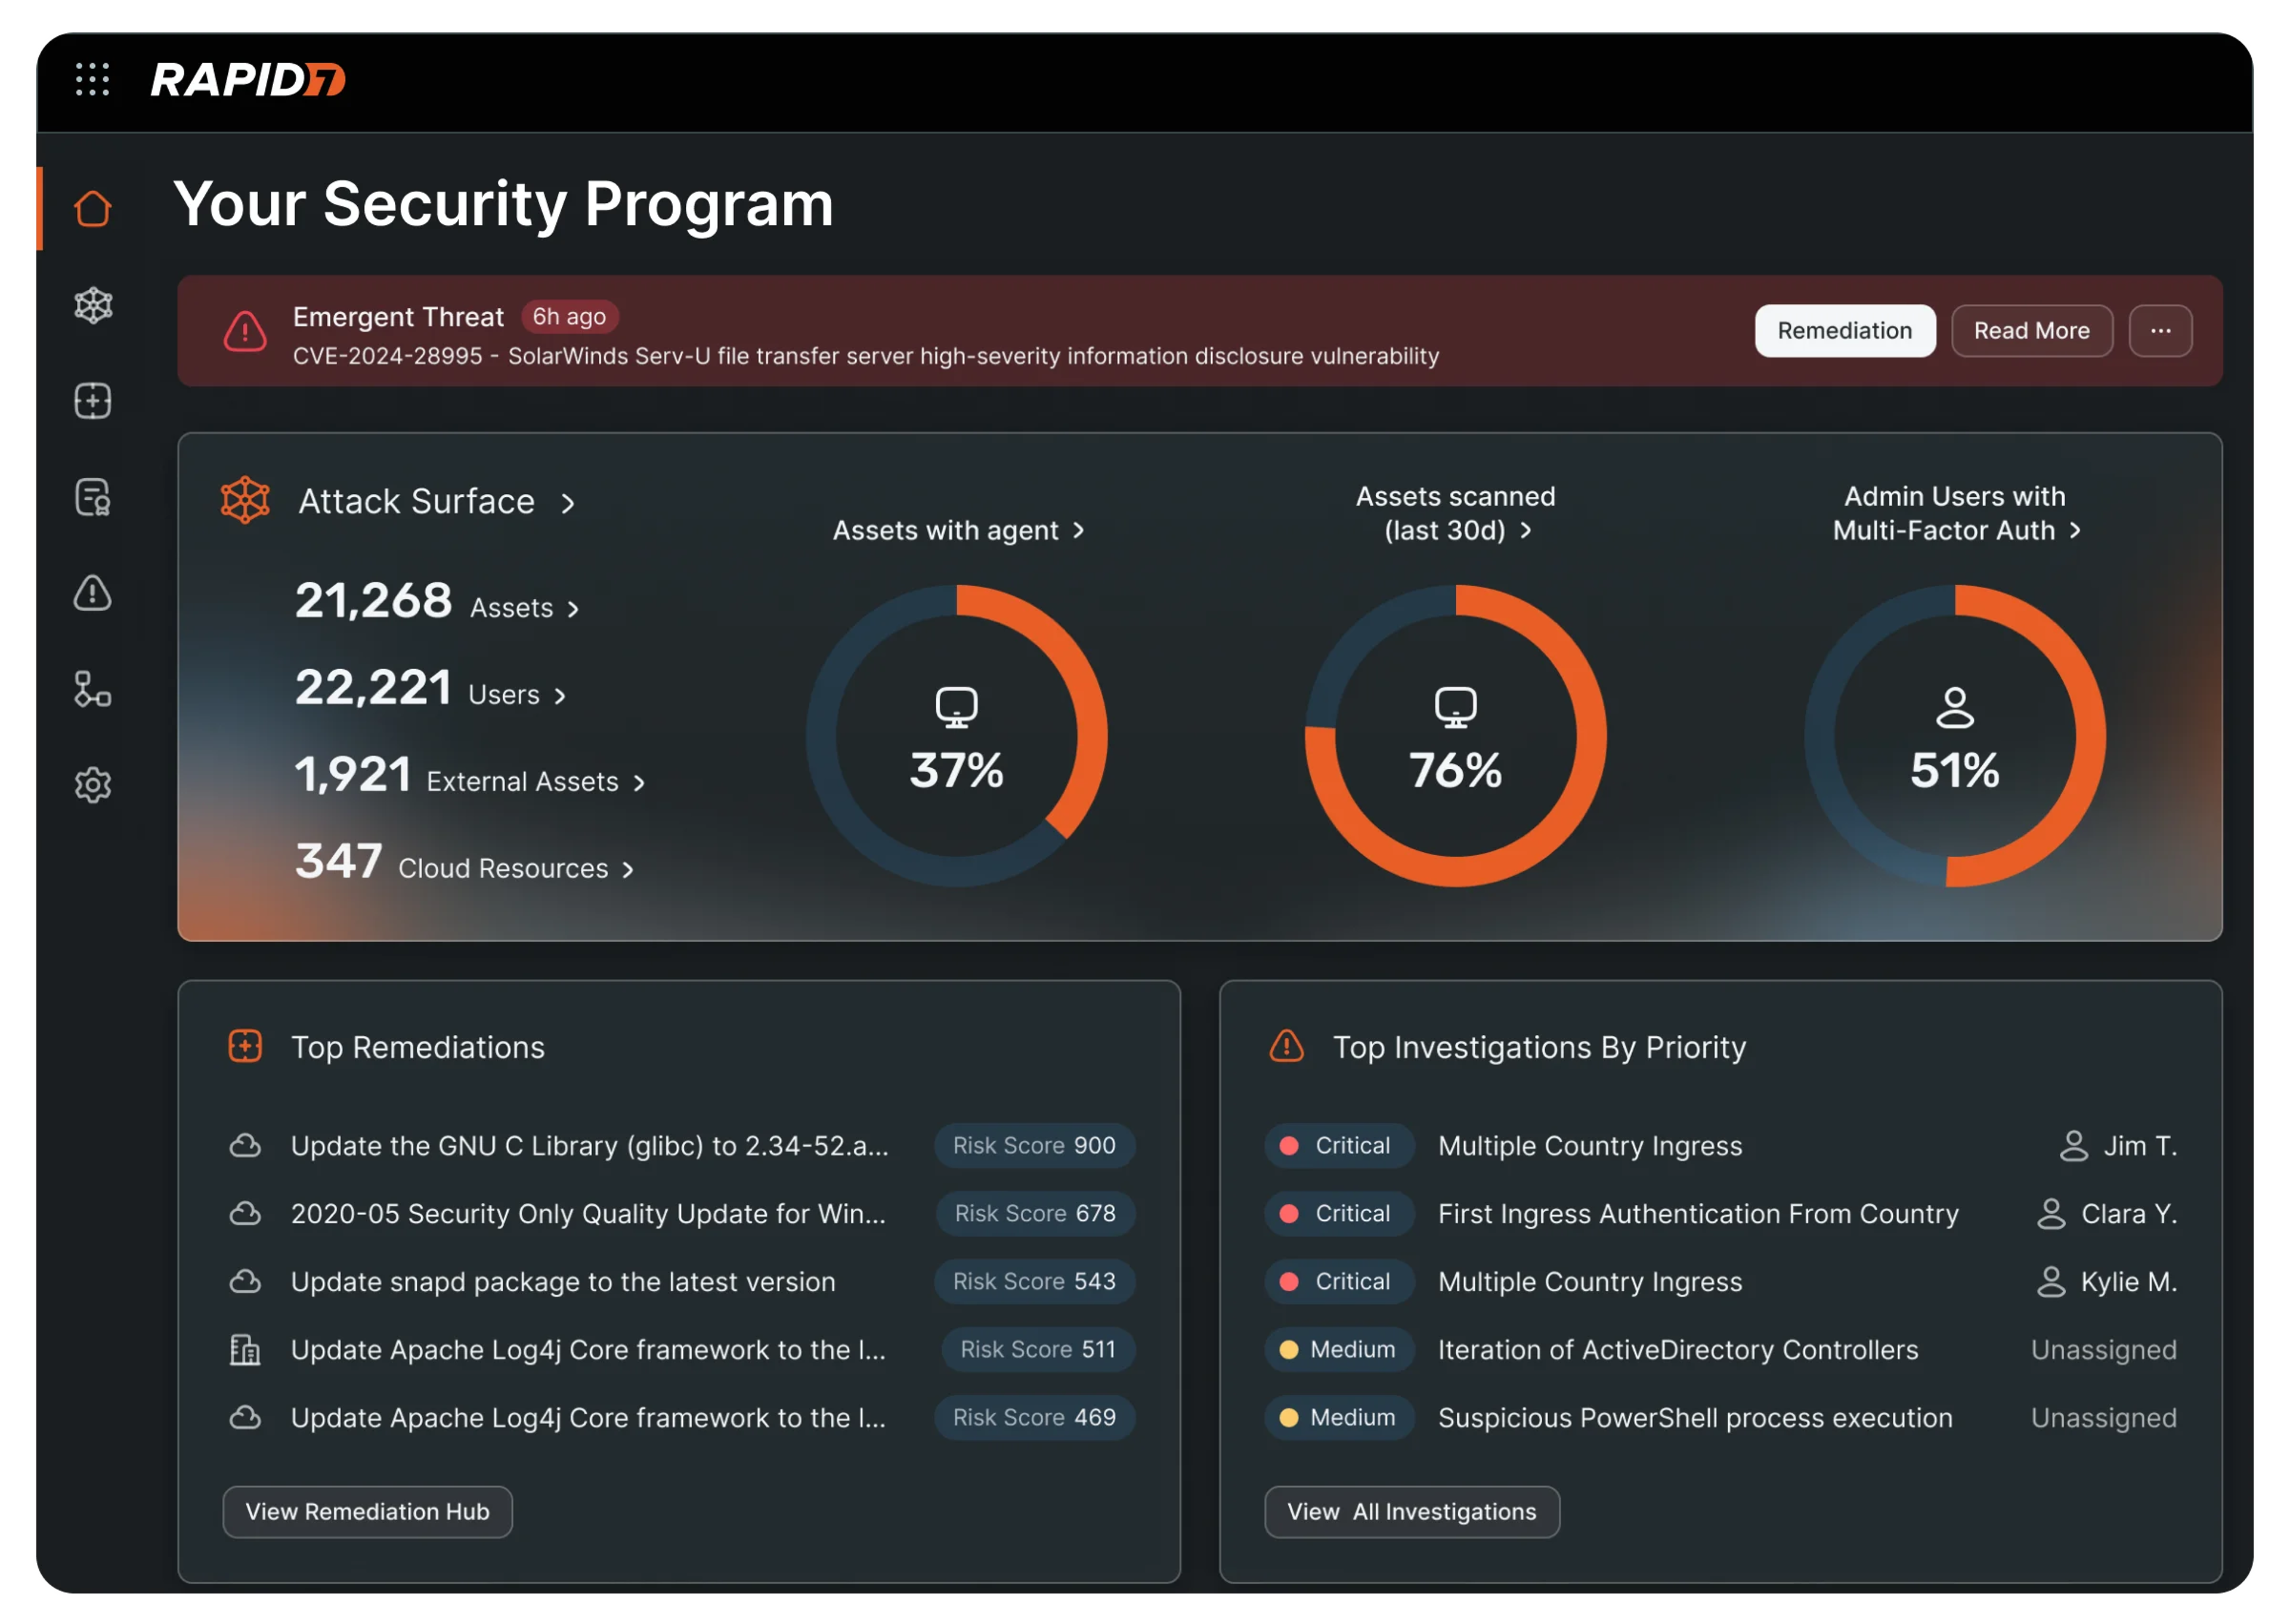Open 21,268 Assets chevron
This screenshot has height=1624, width=2290.
(x=573, y=609)
